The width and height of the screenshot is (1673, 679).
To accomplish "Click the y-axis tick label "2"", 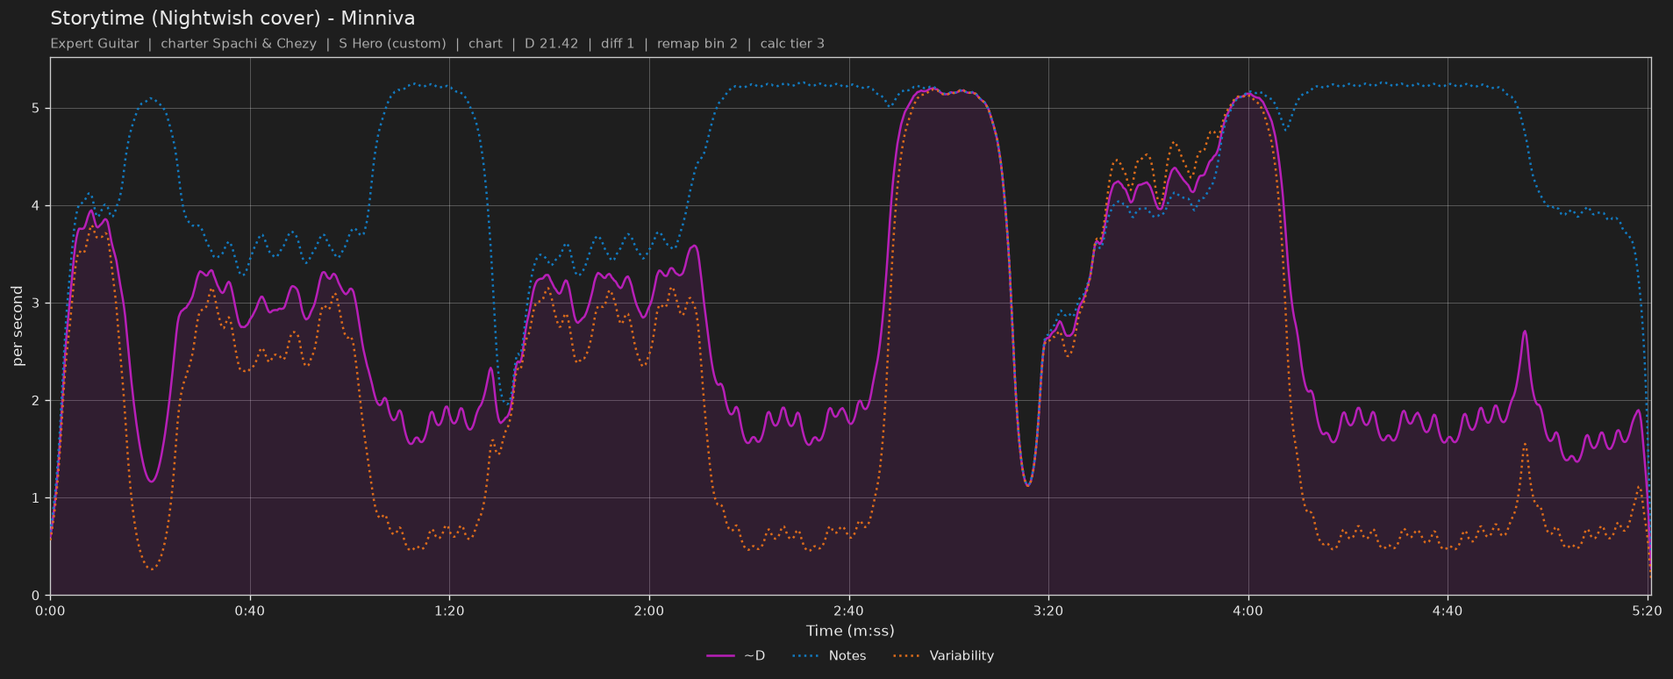I will click(36, 401).
